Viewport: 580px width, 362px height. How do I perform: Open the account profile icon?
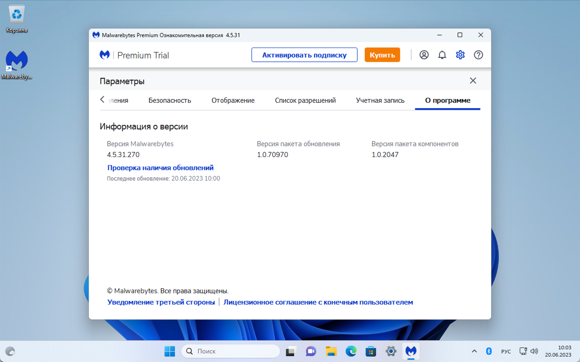tap(424, 55)
